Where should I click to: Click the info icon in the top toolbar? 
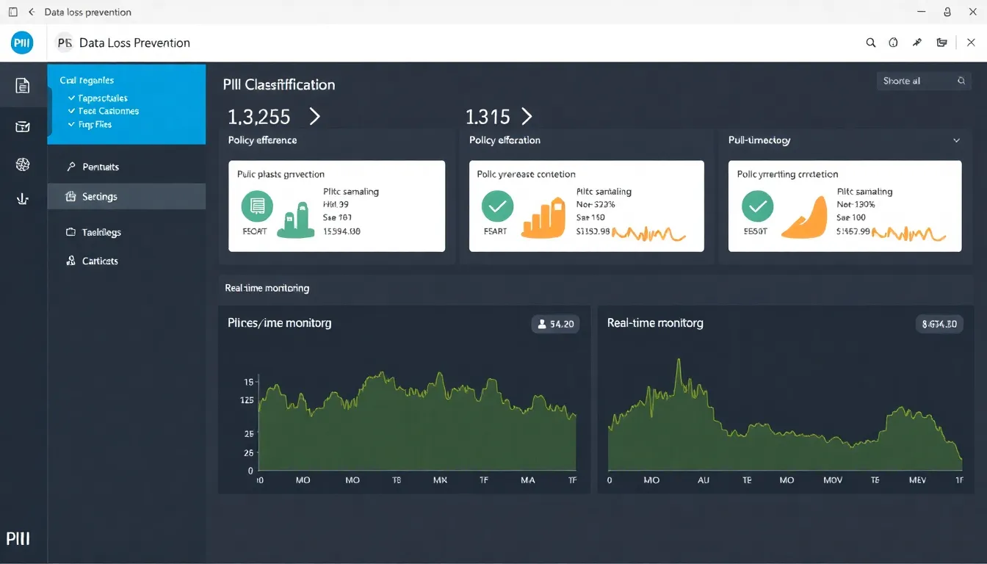point(893,43)
